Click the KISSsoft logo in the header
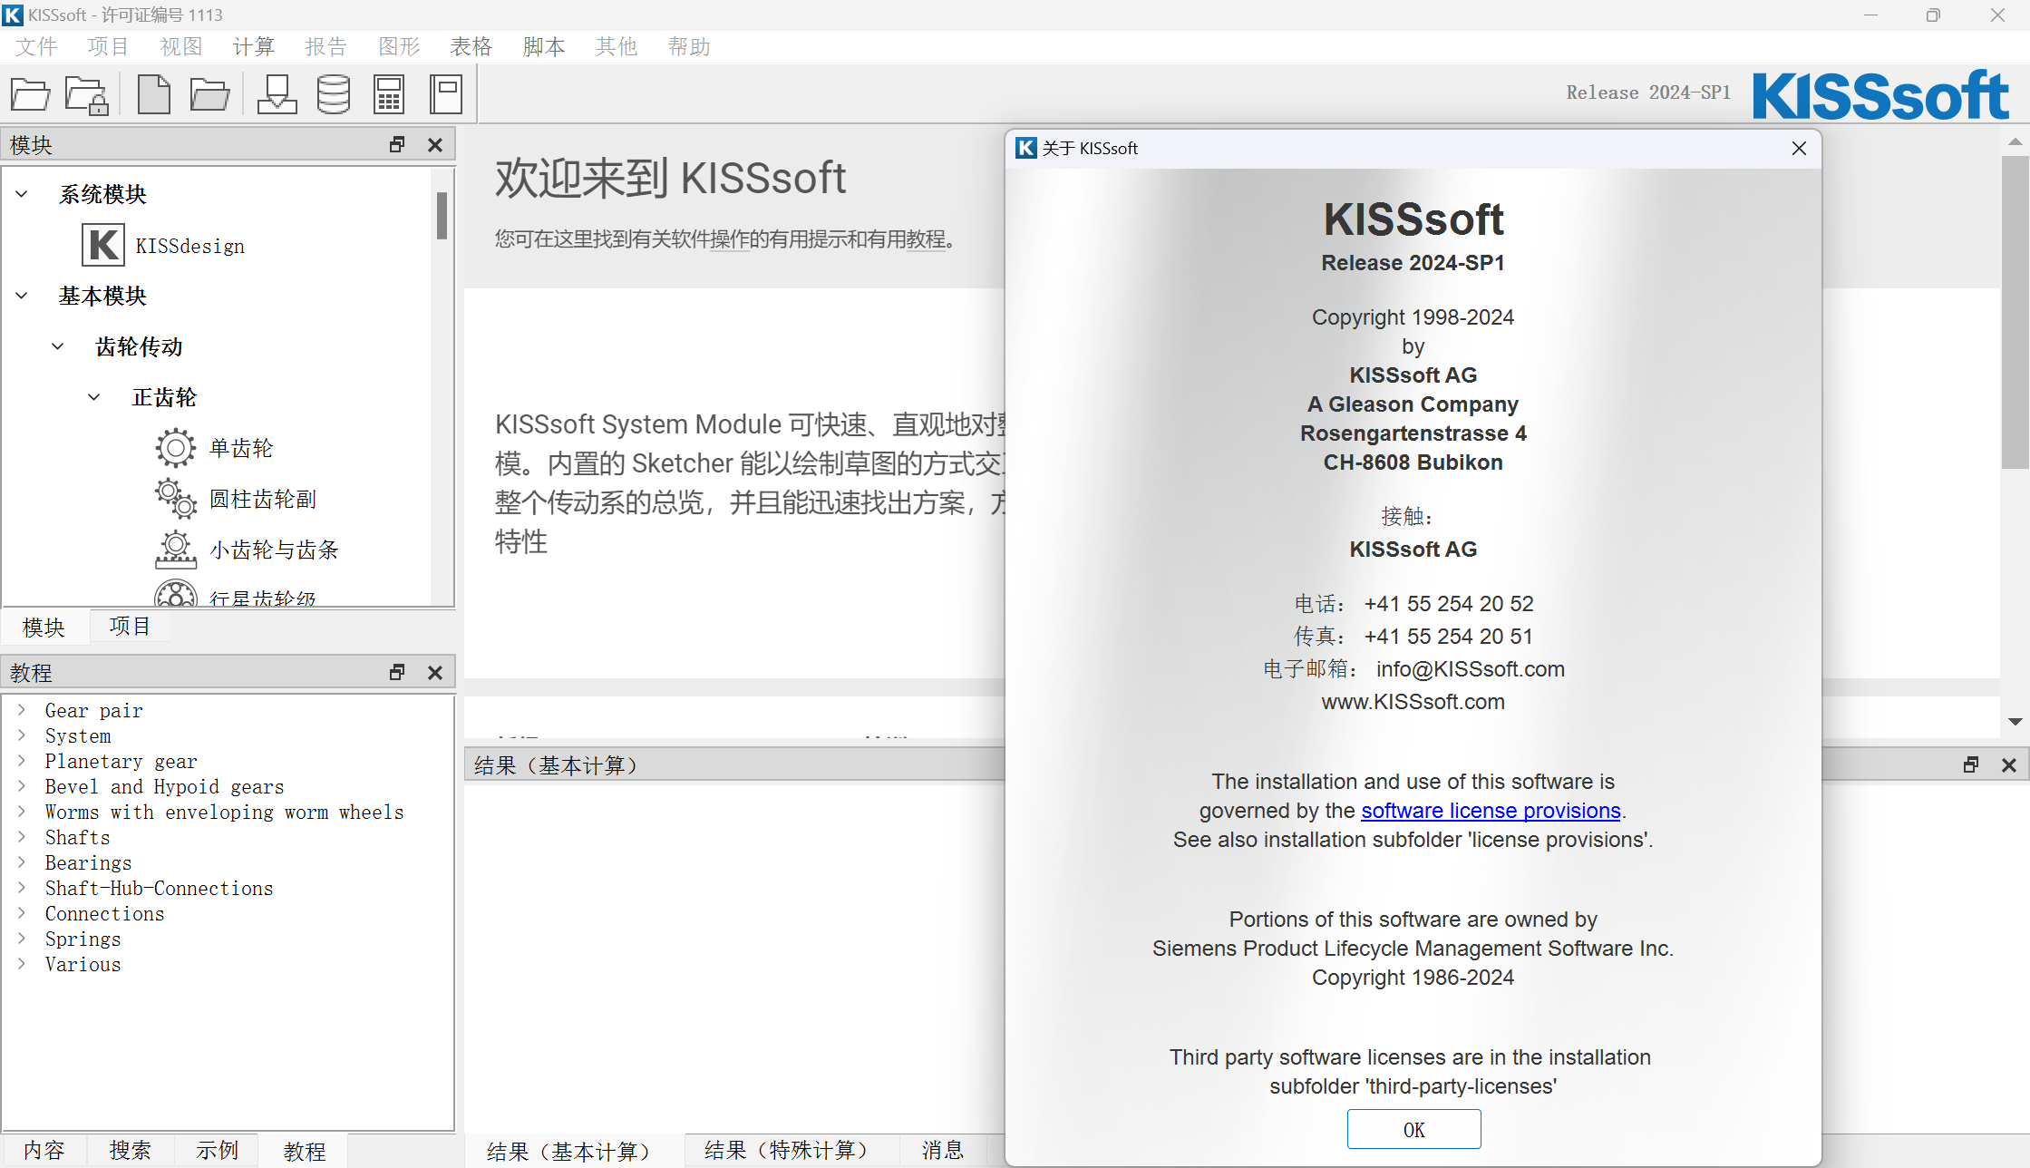This screenshot has width=2030, height=1168. pos(1880,94)
